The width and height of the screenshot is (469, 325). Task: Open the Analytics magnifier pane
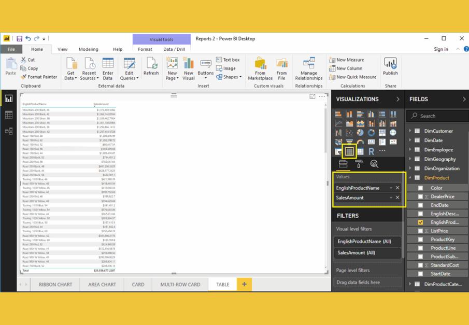374,164
